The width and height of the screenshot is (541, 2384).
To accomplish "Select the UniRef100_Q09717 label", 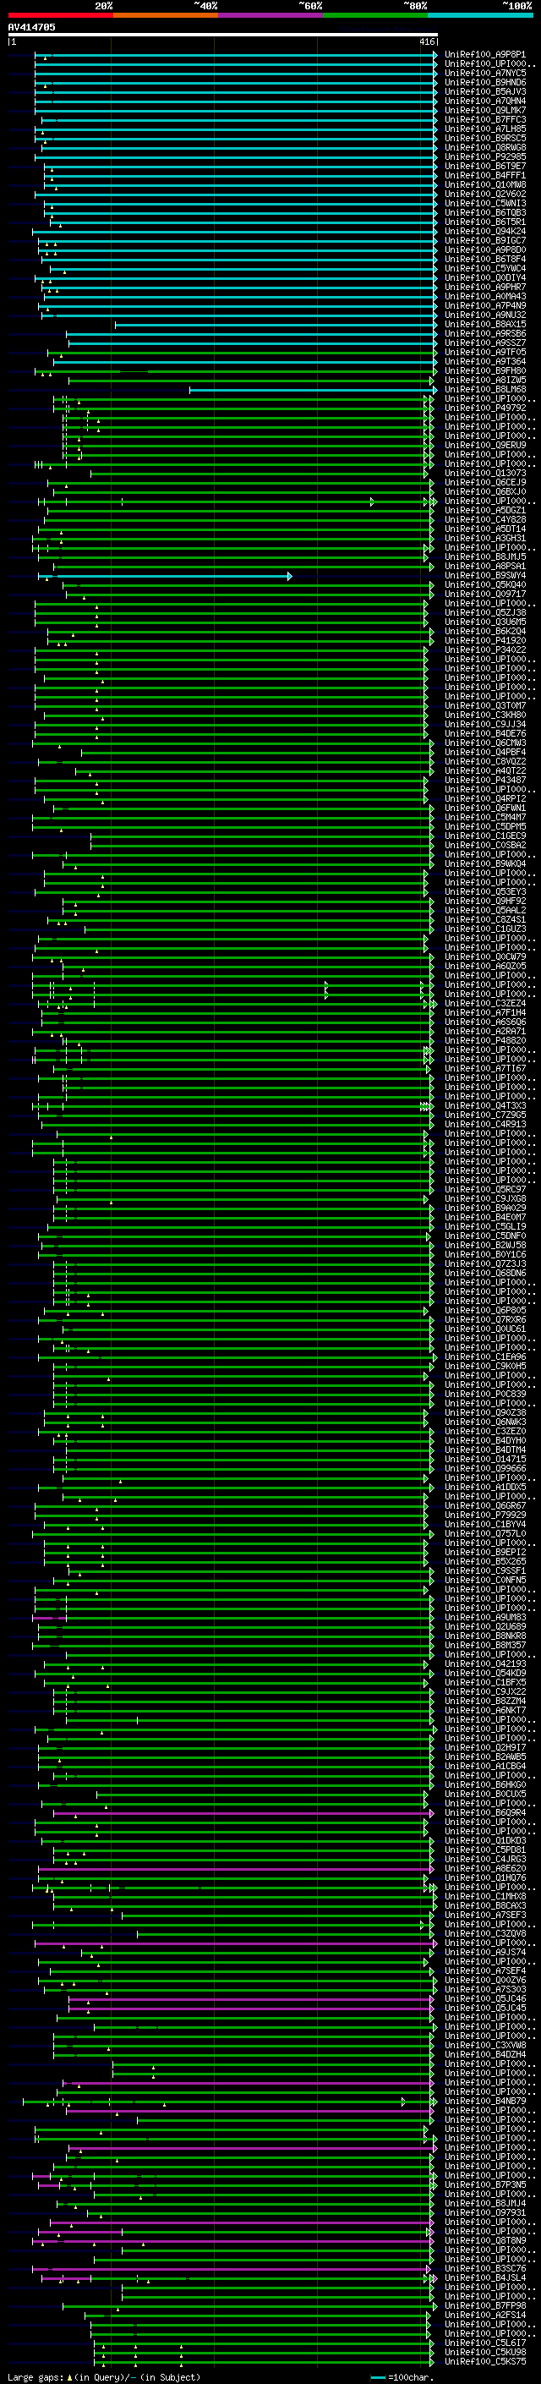I will [x=485, y=595].
